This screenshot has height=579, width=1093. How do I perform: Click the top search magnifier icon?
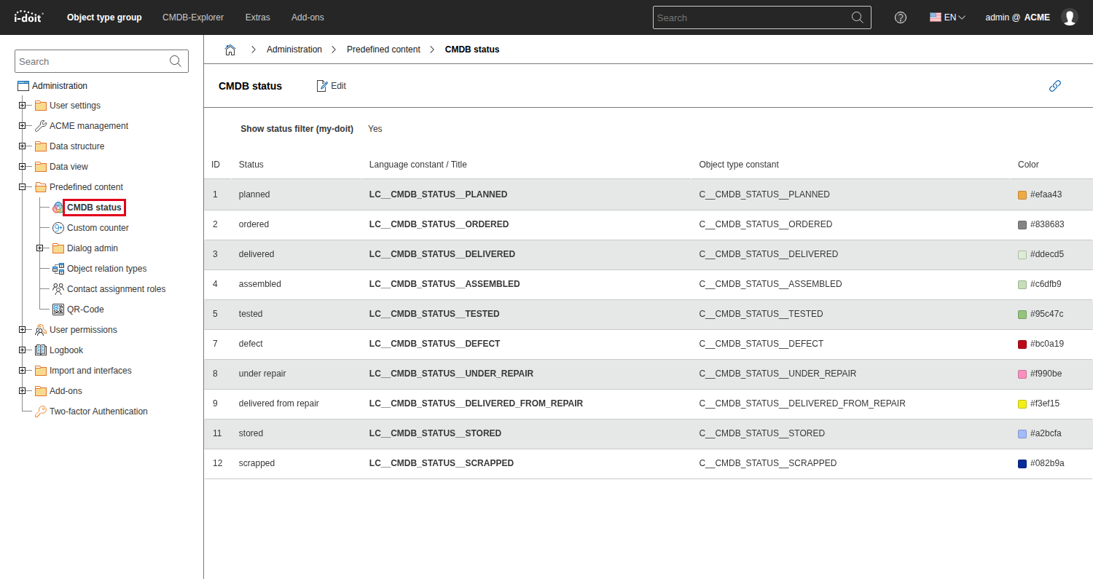[x=858, y=17]
